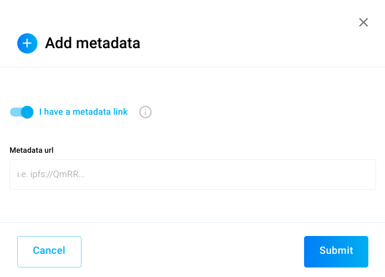Viewport: 385px width, 277px height.
Task: Click the add icon in the dialog header
Action: click(x=27, y=43)
